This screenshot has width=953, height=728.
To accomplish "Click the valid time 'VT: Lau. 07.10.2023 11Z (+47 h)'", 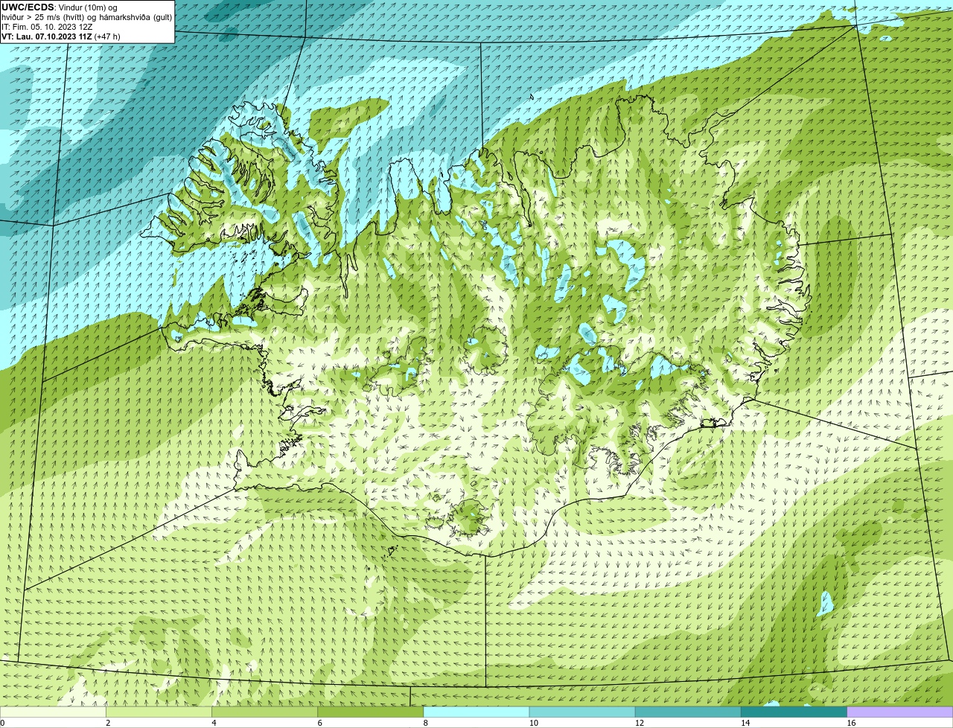I will (61, 36).
